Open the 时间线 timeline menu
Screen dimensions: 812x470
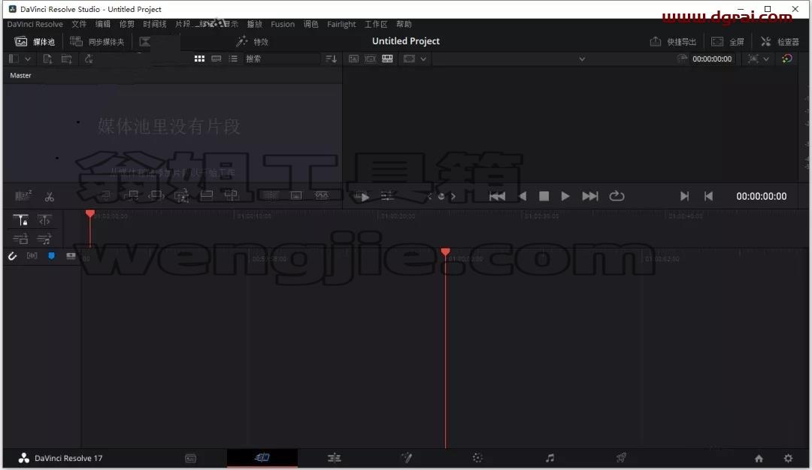pyautogui.click(x=155, y=24)
